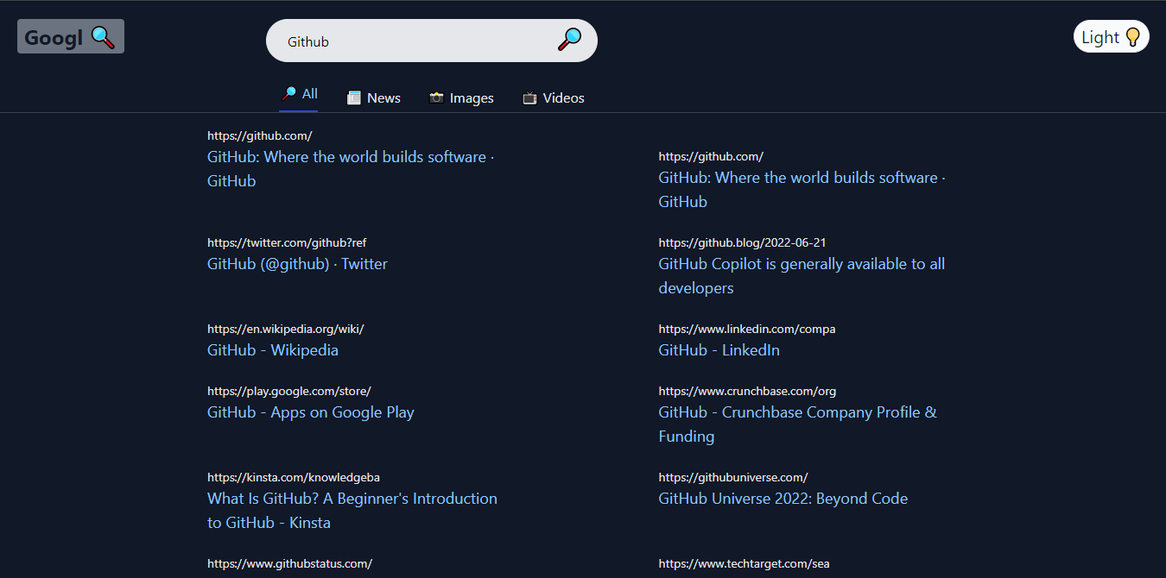The image size is (1166, 578).
Task: Switch to Light mode
Action: [1111, 37]
